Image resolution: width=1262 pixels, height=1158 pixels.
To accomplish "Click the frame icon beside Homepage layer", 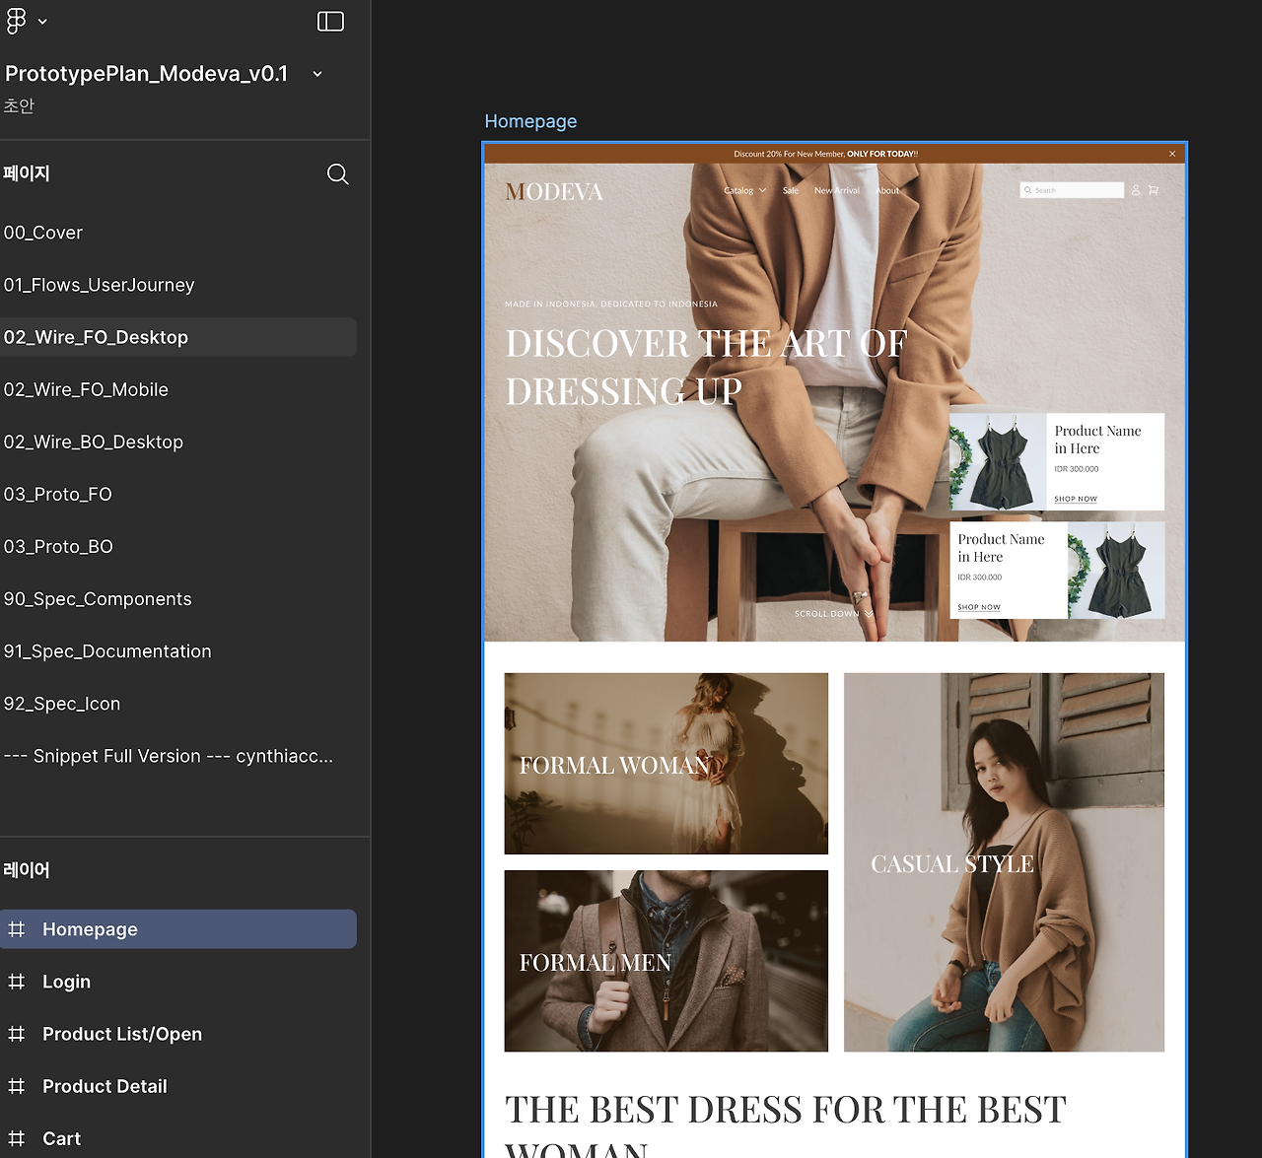I will pyautogui.click(x=17, y=929).
